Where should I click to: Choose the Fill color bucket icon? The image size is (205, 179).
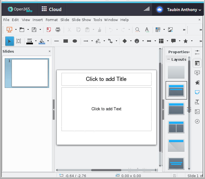click(42, 41)
